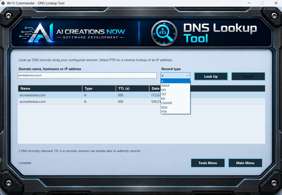Choose CNAME from the dropdown list
The image size is (282, 195).
(x=175, y=103)
